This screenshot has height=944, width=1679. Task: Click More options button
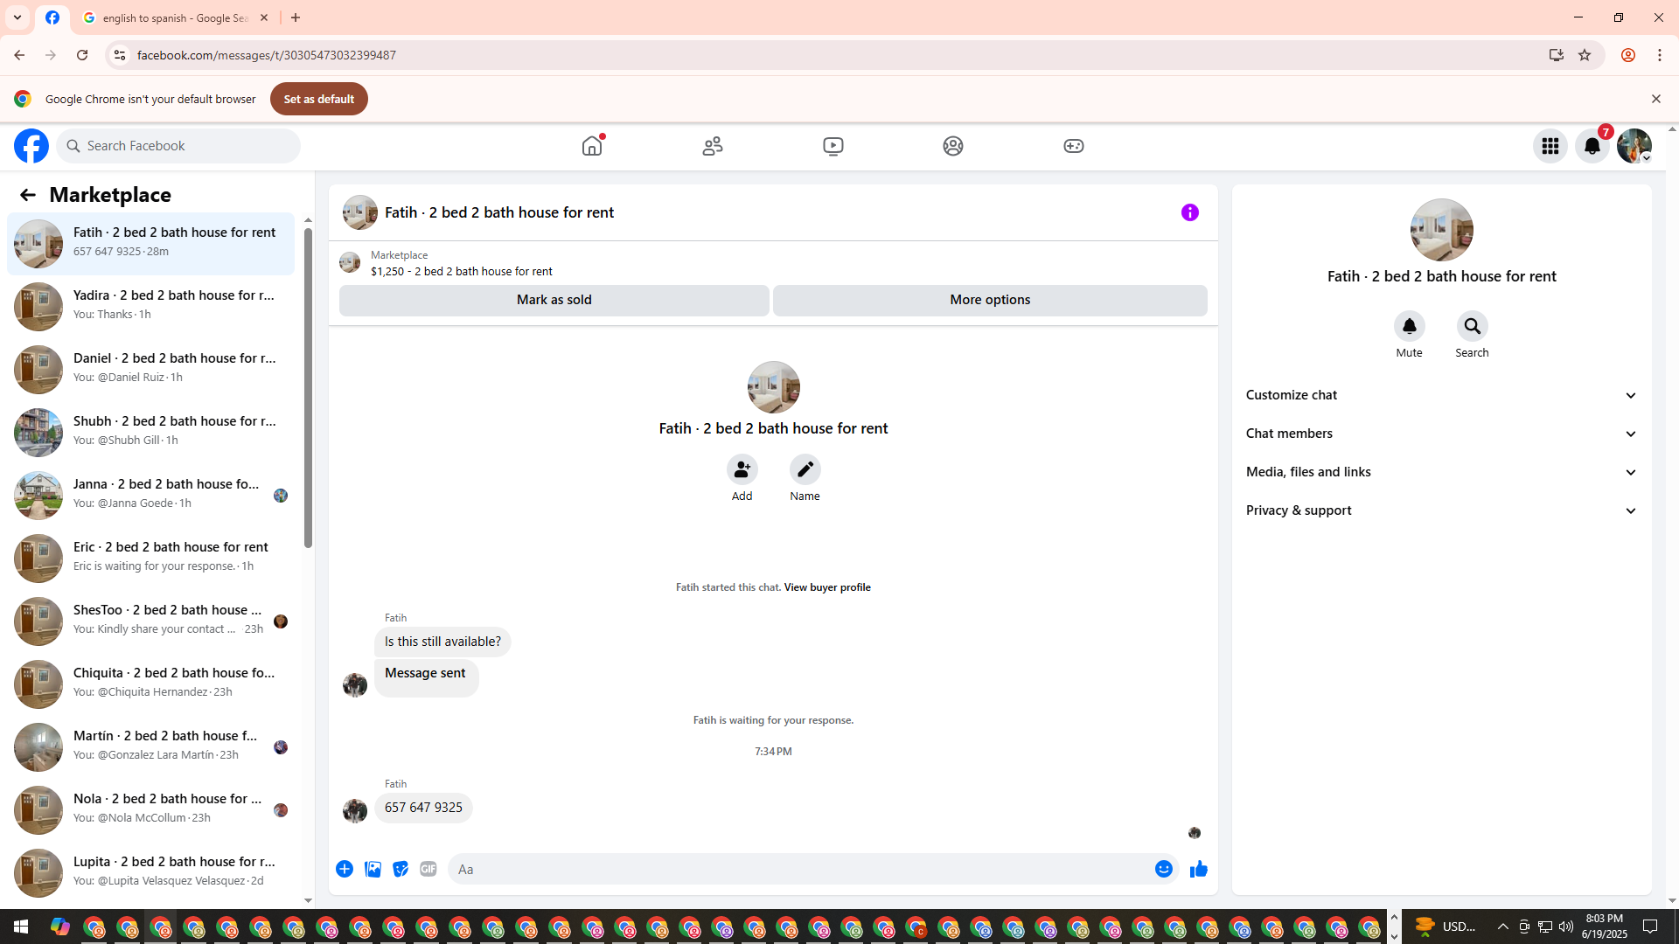point(990,300)
